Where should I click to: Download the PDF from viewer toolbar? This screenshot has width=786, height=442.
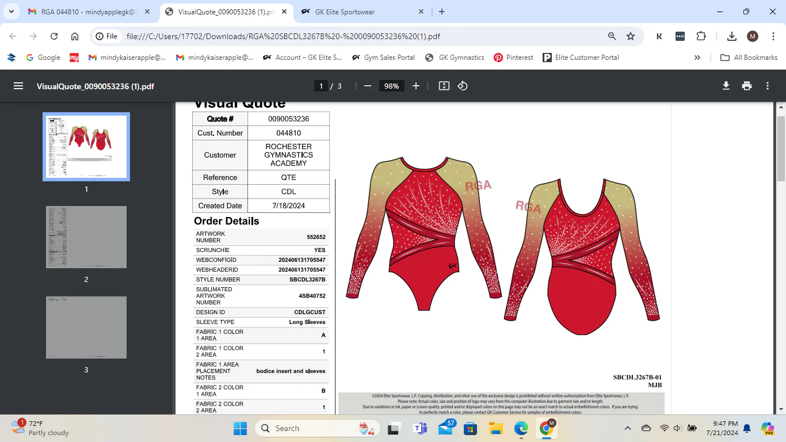point(726,86)
